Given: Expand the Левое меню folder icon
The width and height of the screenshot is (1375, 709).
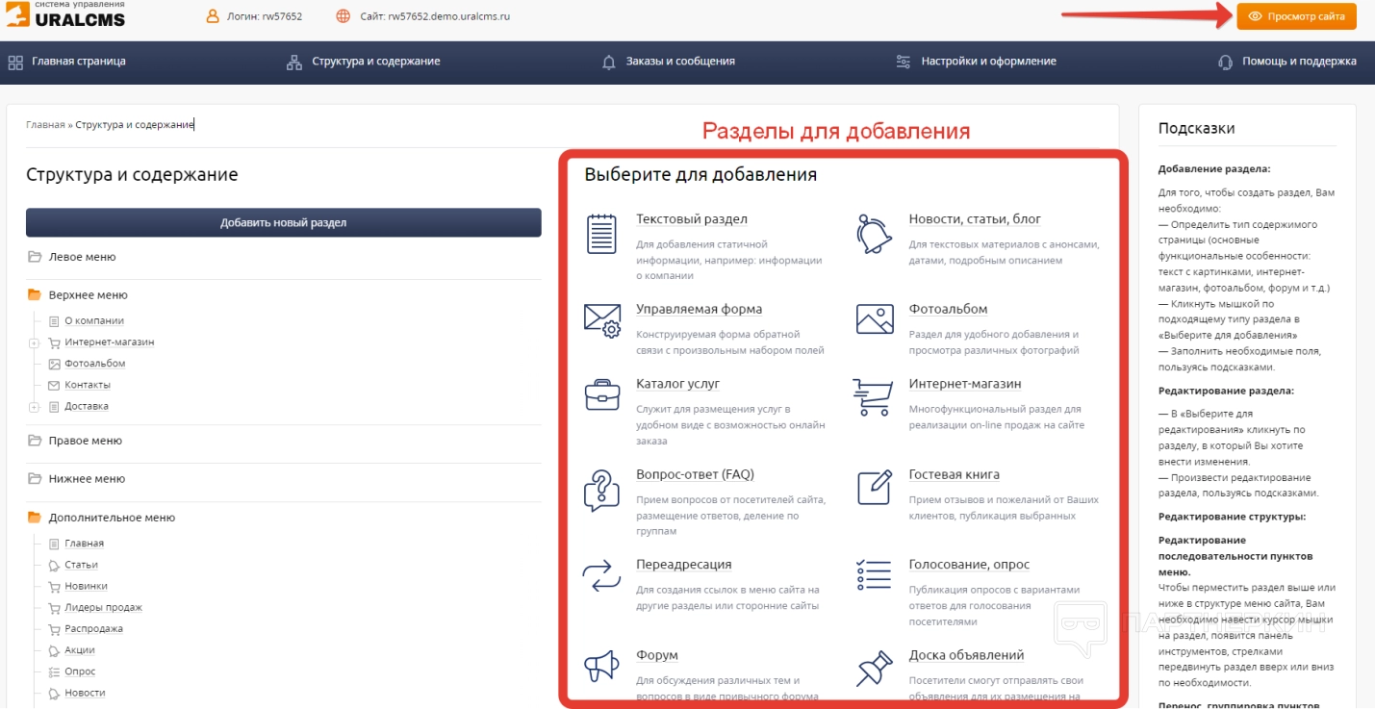Looking at the screenshot, I should [x=35, y=257].
